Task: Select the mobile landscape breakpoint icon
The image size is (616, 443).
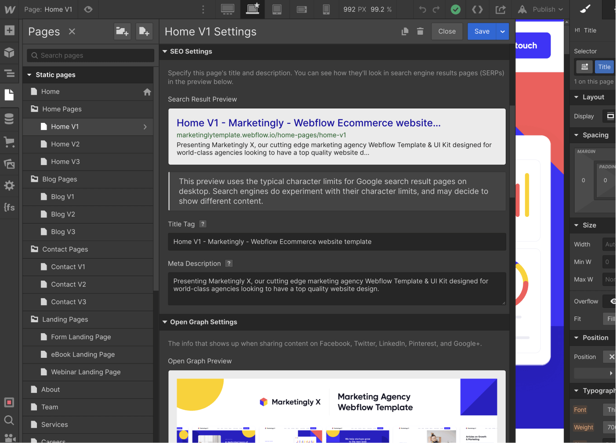Action: click(x=302, y=9)
